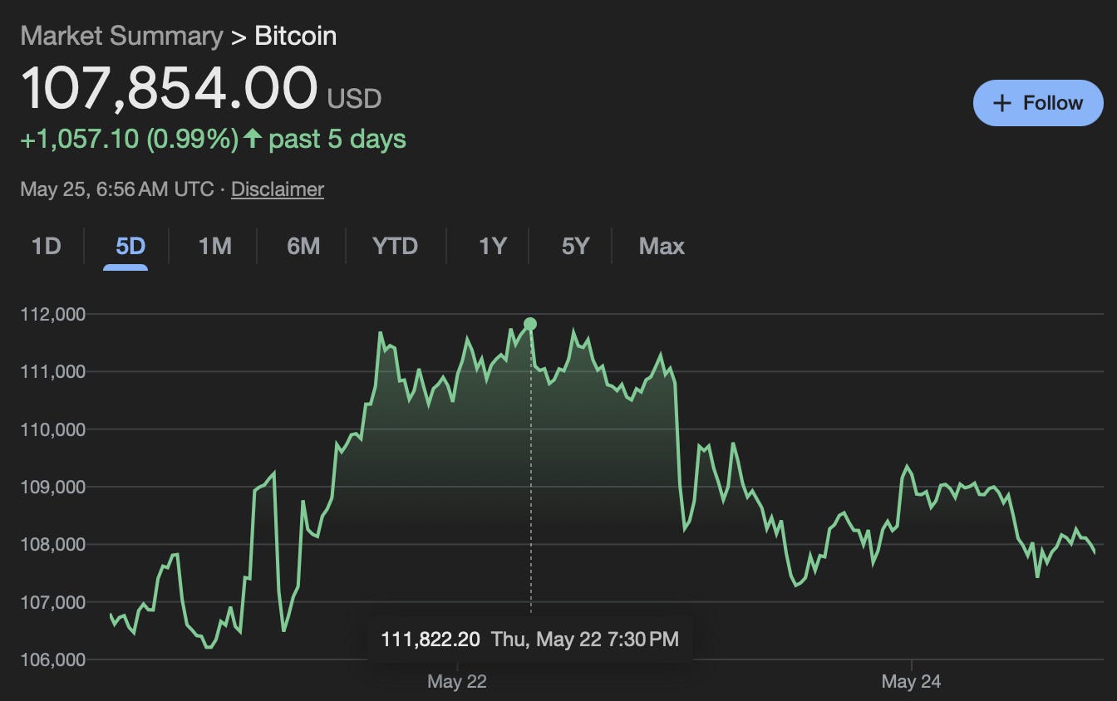Click the May 22 axis label
This screenshot has height=701, width=1117.
[456, 682]
